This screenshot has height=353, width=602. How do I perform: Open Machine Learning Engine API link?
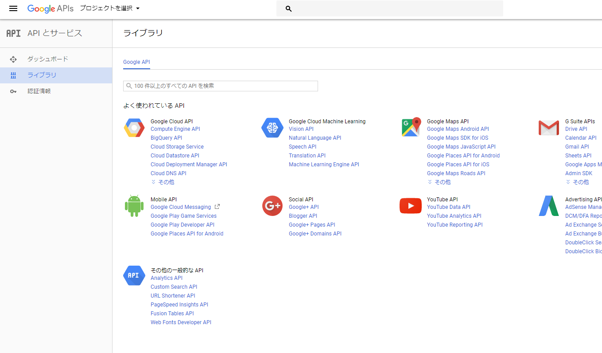click(x=324, y=165)
